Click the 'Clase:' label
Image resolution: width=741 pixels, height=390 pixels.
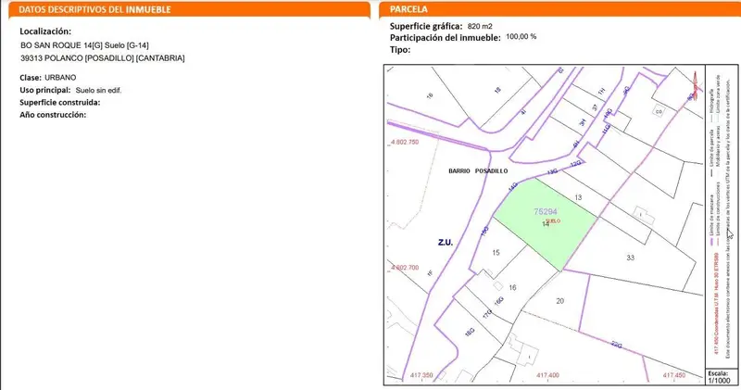tap(31, 78)
